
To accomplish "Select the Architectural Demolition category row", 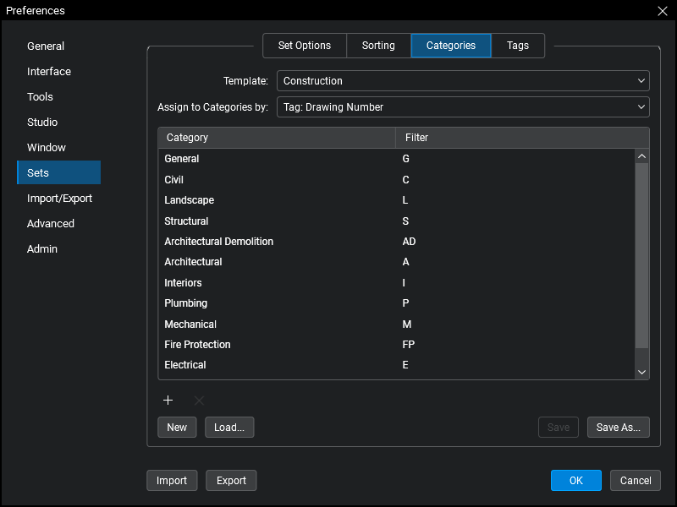I will (x=219, y=242).
